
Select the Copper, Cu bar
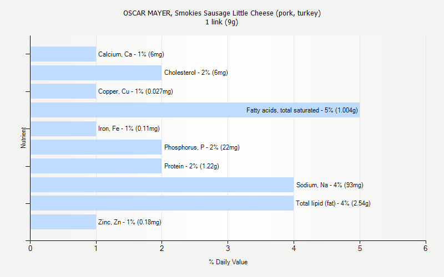63,91
